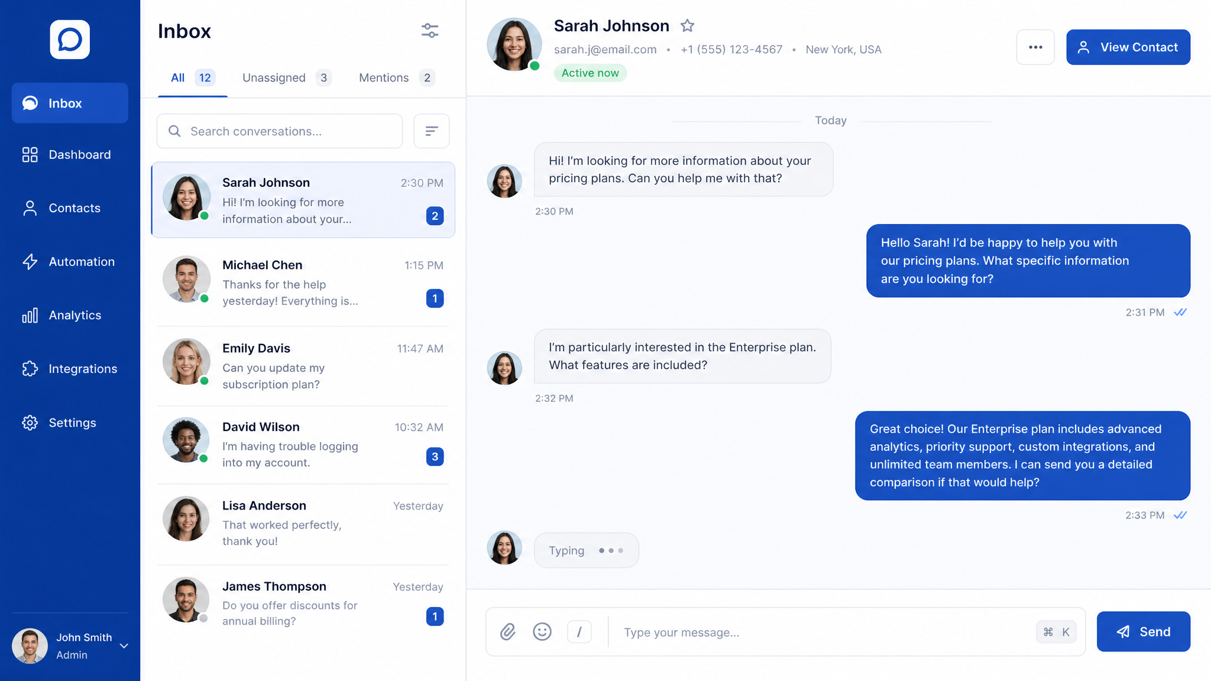Star the Sarah Johnson contact
This screenshot has width=1211, height=681.
687,26
